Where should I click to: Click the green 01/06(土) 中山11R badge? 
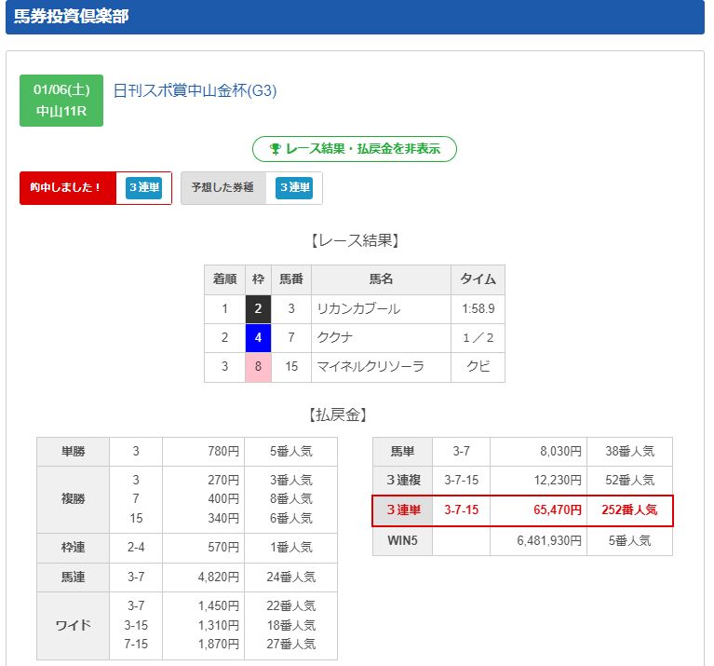click(x=61, y=101)
